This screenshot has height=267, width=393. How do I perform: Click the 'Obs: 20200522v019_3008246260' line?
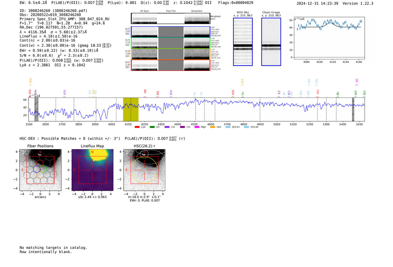50,15
